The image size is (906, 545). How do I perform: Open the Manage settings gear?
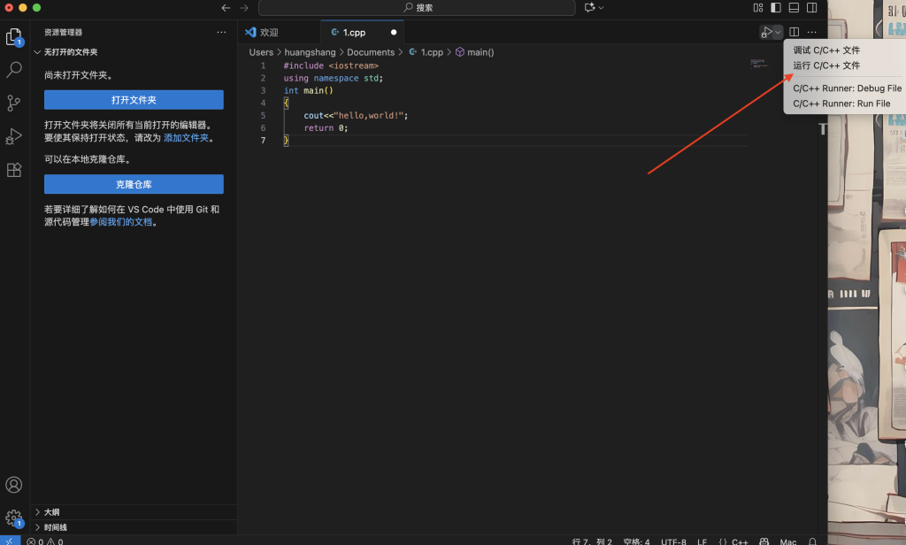tap(14, 518)
